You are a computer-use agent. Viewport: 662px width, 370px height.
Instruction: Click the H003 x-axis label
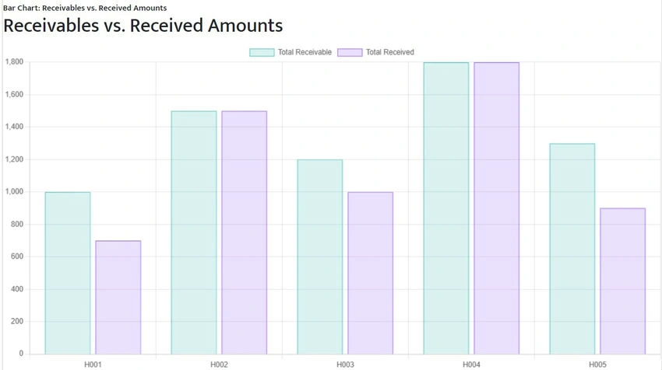[x=345, y=365]
